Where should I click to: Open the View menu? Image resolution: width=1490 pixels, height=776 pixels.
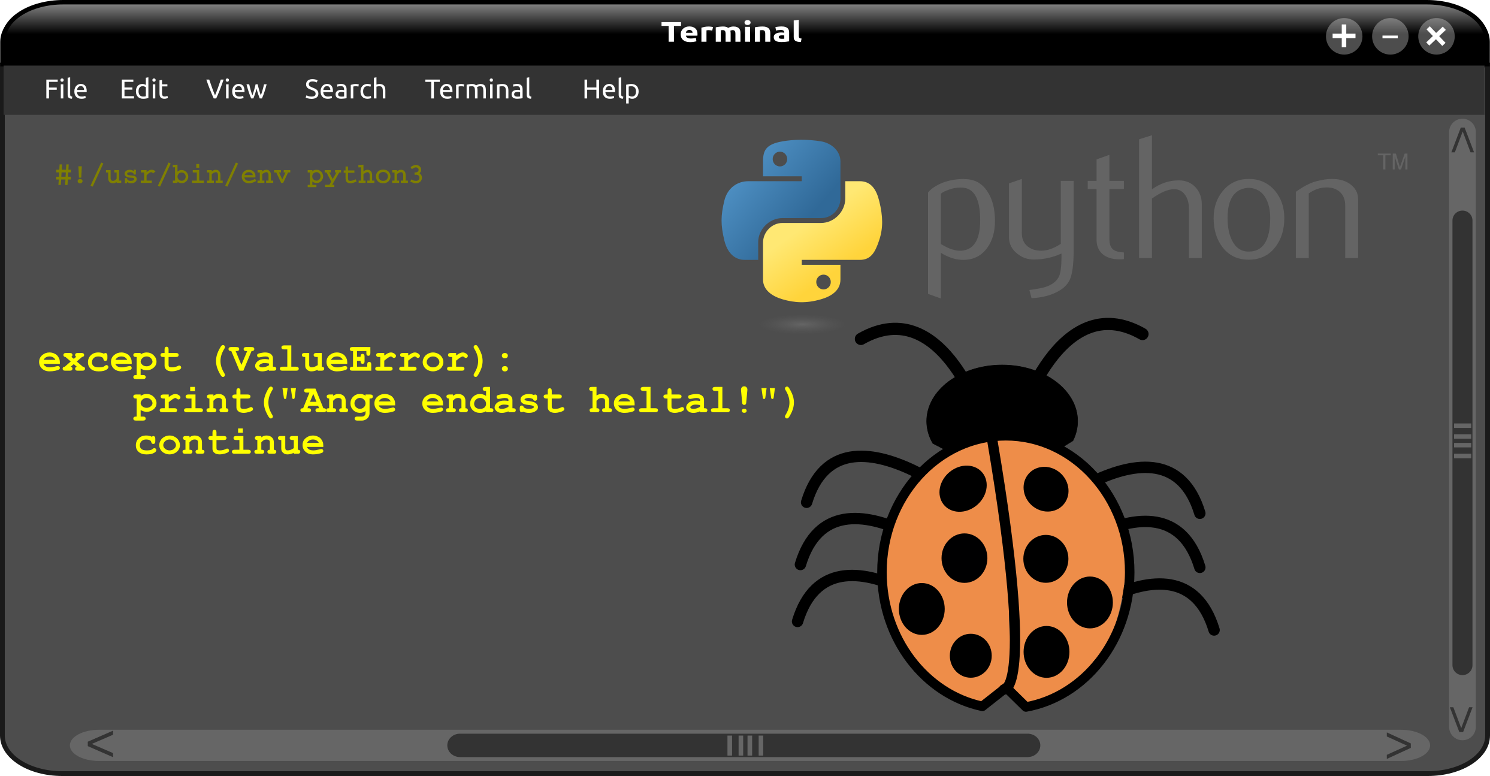[237, 89]
